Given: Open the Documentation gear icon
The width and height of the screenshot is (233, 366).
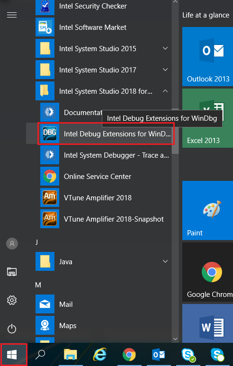Looking at the screenshot, I should point(50,112).
